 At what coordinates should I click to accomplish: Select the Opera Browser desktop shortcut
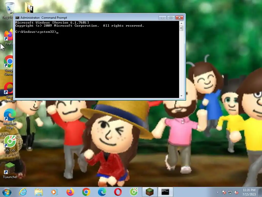click(8, 92)
